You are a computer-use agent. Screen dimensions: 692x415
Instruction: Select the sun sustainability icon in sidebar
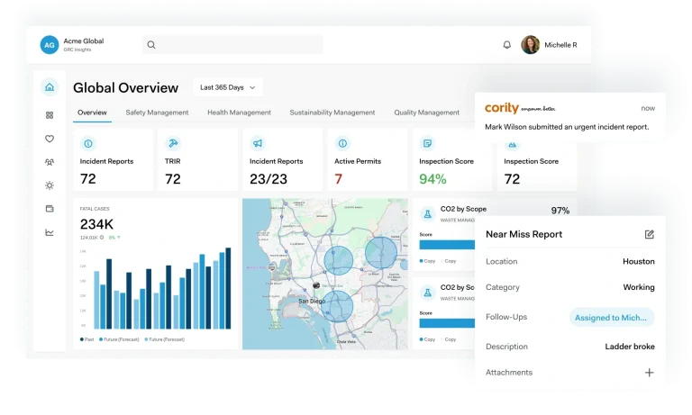tap(50, 185)
